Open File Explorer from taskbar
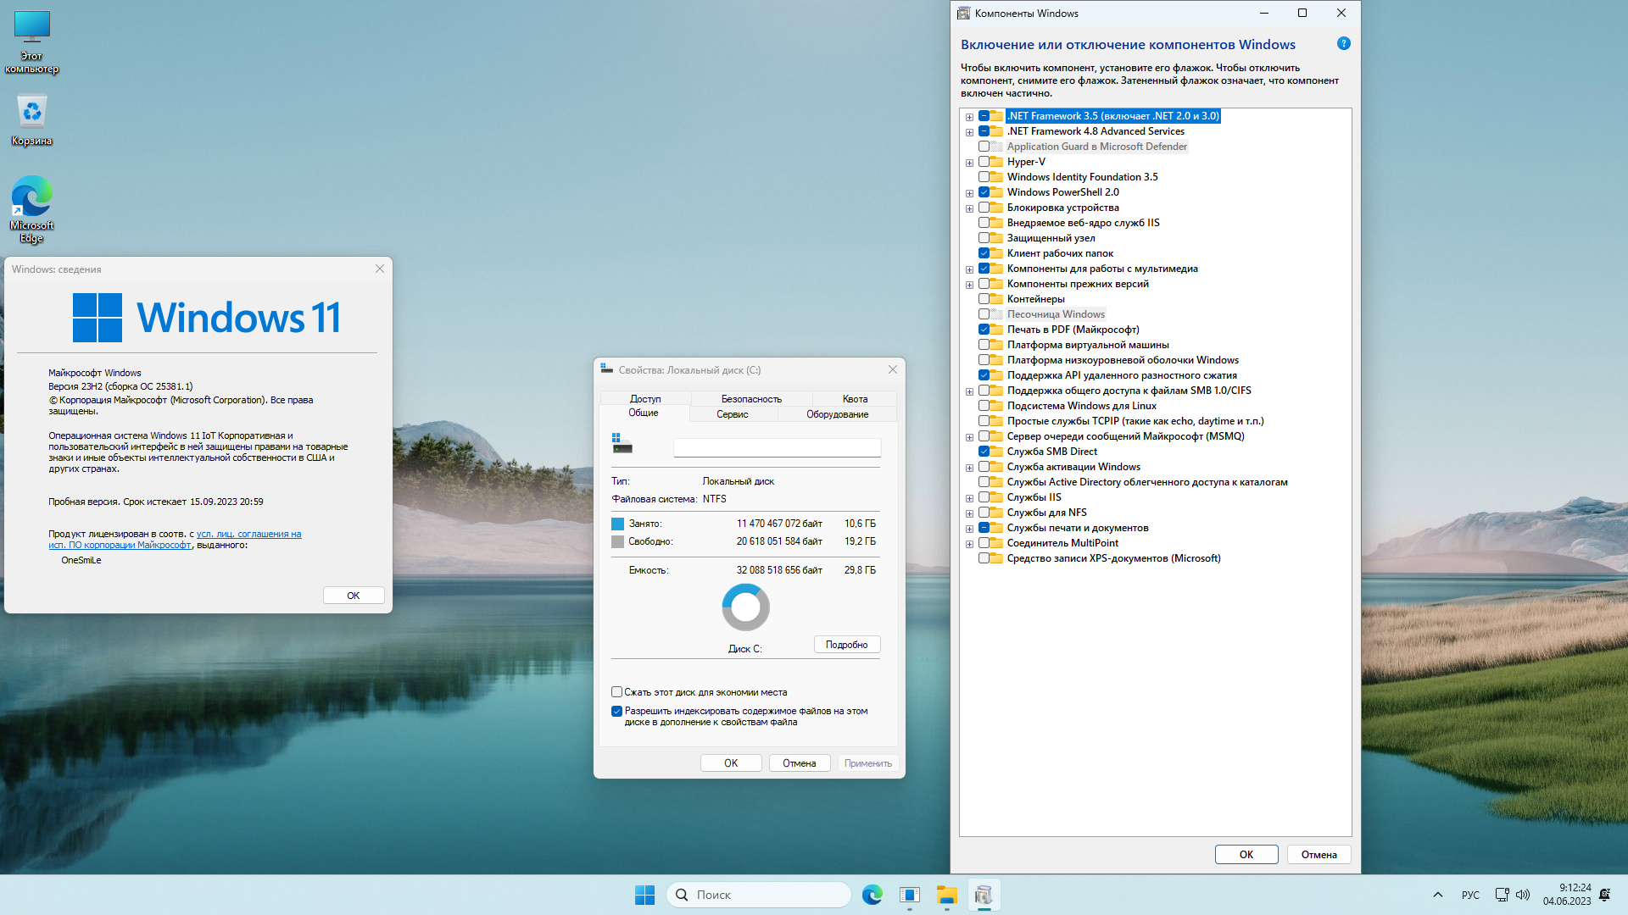This screenshot has width=1628, height=915. [x=946, y=895]
